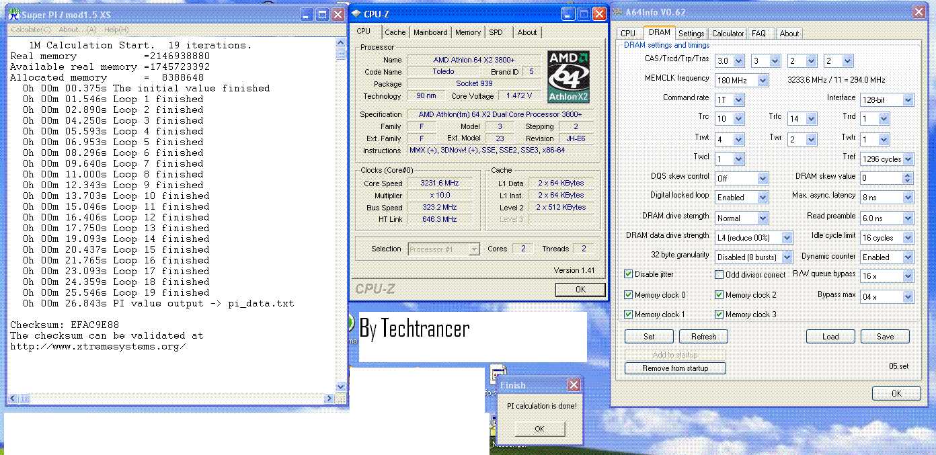The width and height of the screenshot is (936, 455).
Task: Click the Set button in A64Info
Action: (x=649, y=337)
